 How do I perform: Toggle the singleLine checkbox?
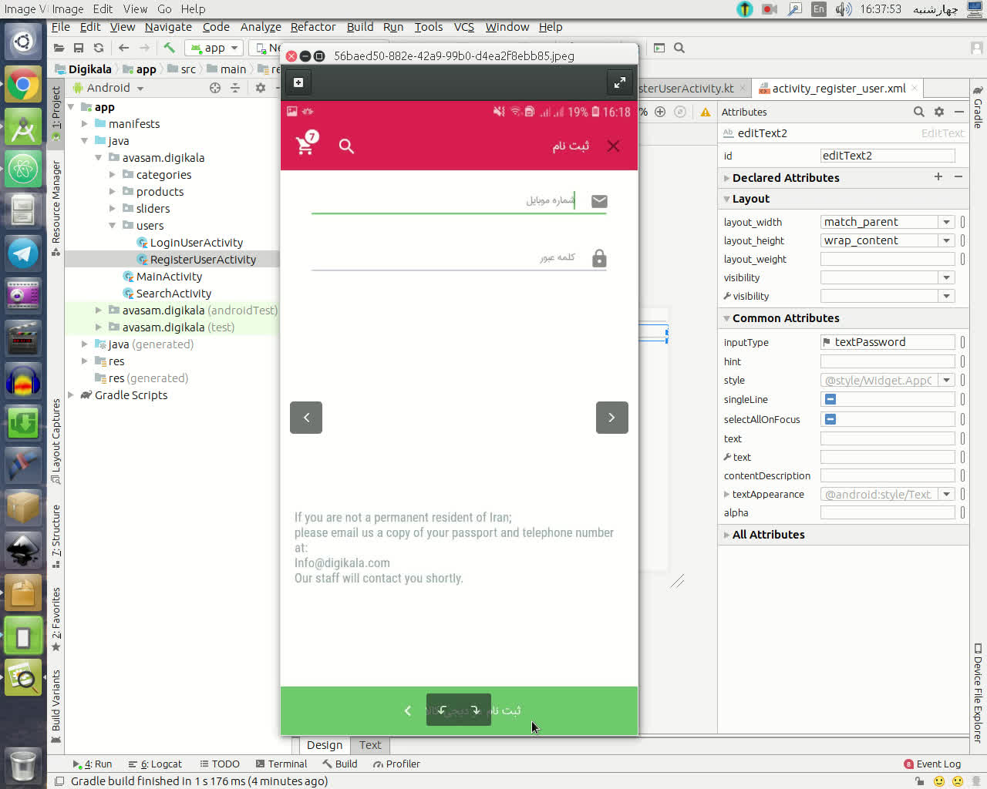pos(830,399)
